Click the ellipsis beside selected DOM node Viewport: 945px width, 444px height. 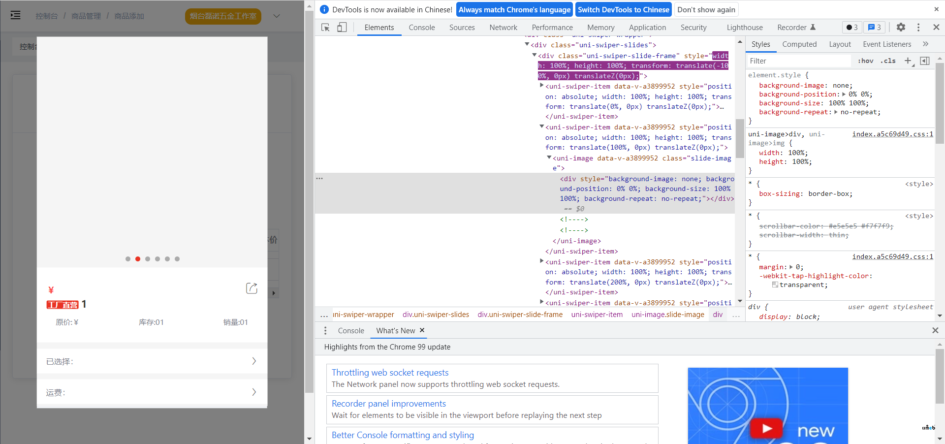click(319, 178)
